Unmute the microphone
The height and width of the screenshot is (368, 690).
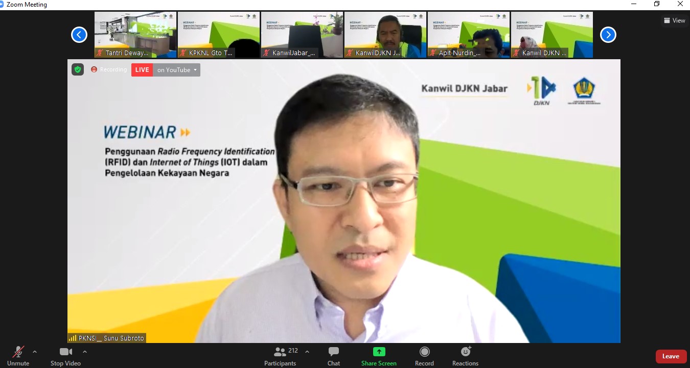[x=18, y=355]
